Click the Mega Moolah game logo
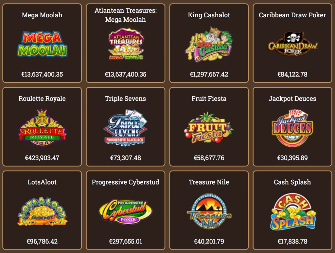This screenshot has width=335, height=253. 42,44
